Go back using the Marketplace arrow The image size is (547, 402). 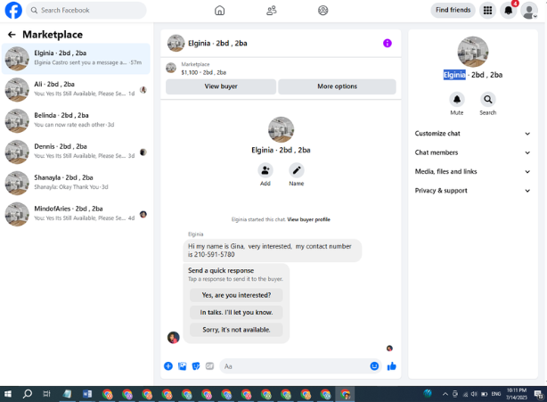coord(12,35)
